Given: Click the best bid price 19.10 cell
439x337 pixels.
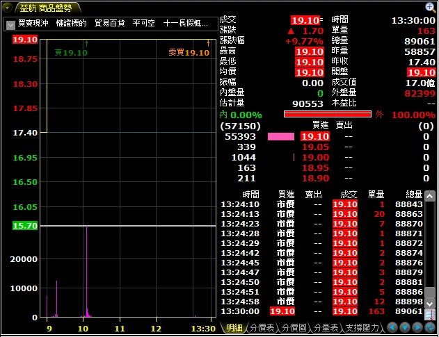Looking at the screenshot, I should tap(315, 136).
